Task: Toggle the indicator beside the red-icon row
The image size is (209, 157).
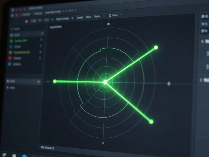Action: pos(40,58)
